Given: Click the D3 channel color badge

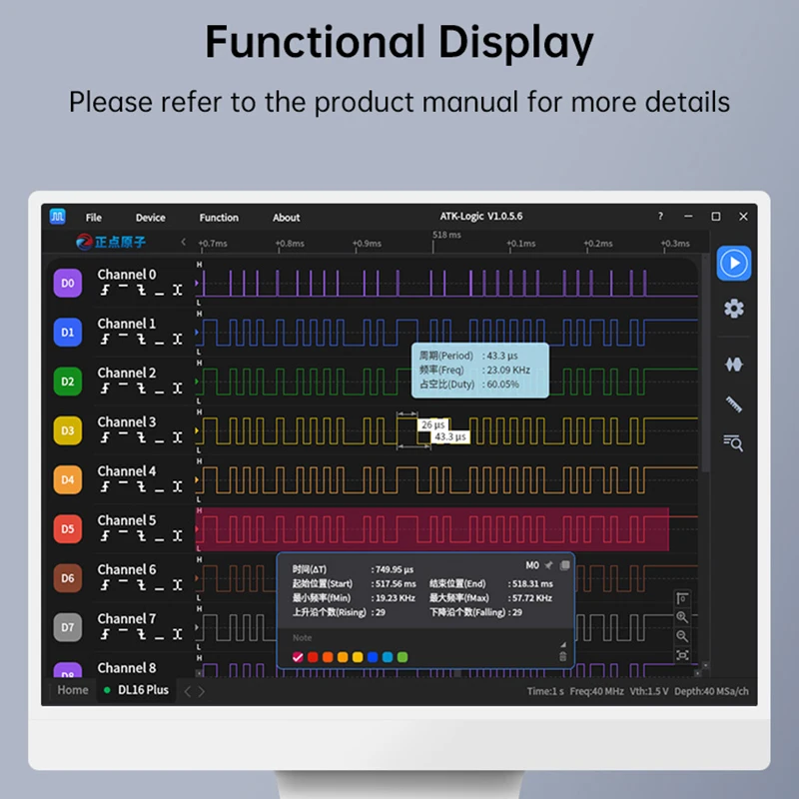Looking at the screenshot, I should click(x=68, y=430).
